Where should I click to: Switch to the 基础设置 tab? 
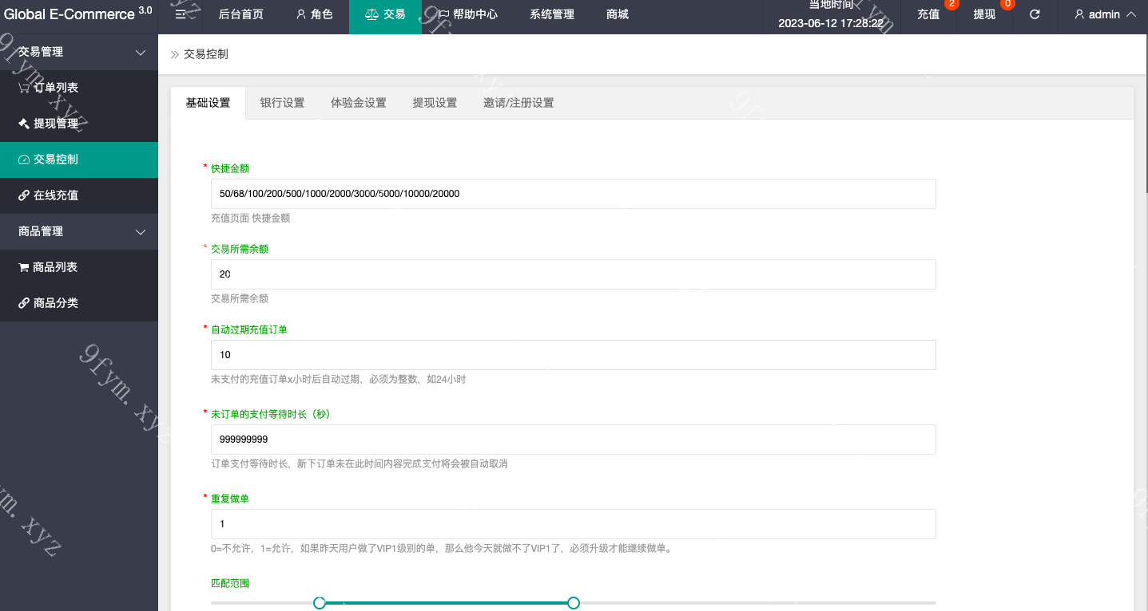click(x=209, y=103)
